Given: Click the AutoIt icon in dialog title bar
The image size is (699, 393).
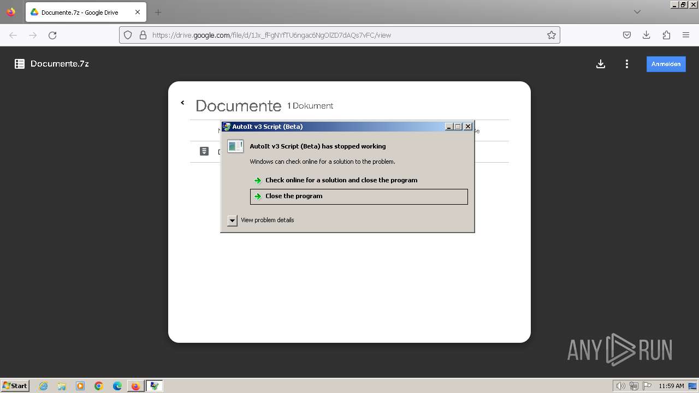Looking at the screenshot, I should [227, 126].
